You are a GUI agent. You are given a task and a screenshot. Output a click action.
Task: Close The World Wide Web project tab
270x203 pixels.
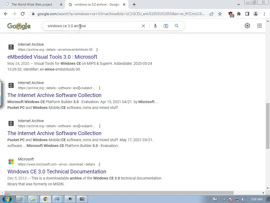[61, 4]
